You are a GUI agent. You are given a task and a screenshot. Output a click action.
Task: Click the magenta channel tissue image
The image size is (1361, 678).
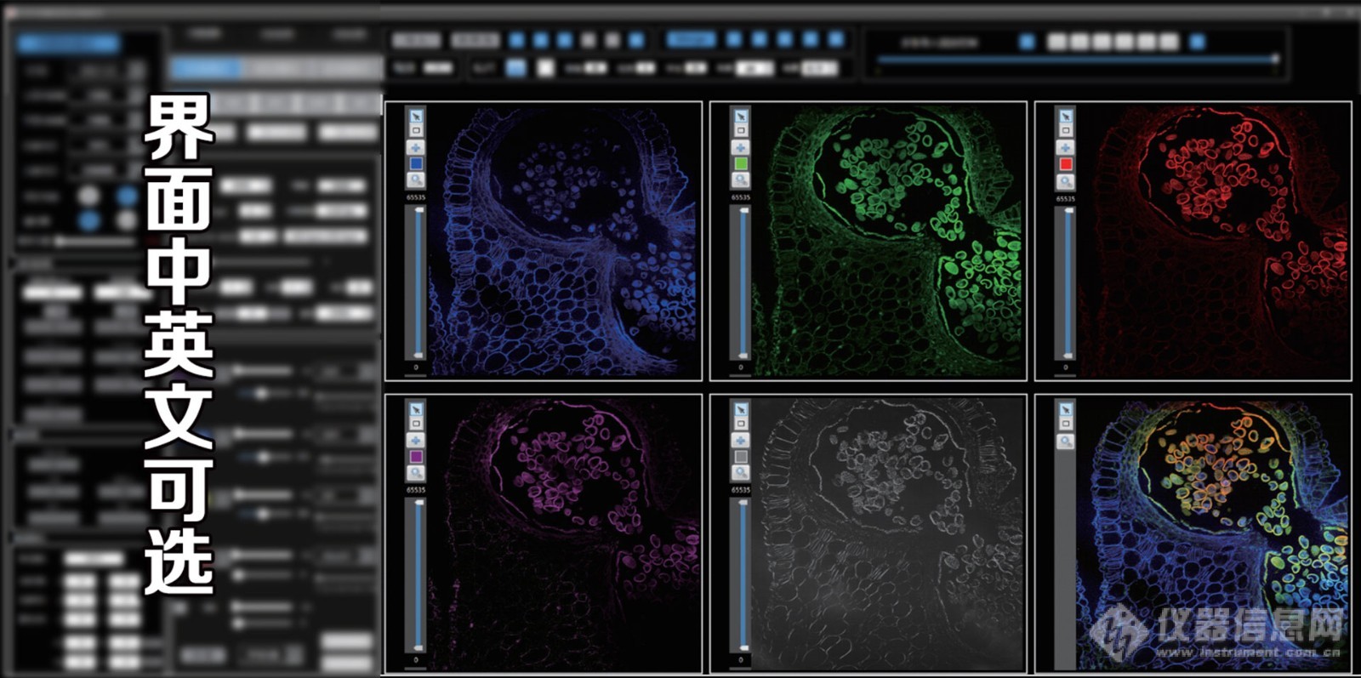pyautogui.click(x=563, y=534)
